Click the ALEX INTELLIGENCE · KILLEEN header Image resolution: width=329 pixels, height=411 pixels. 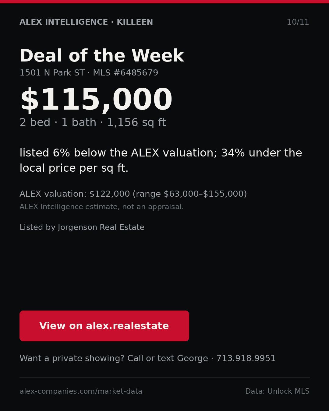point(86,22)
